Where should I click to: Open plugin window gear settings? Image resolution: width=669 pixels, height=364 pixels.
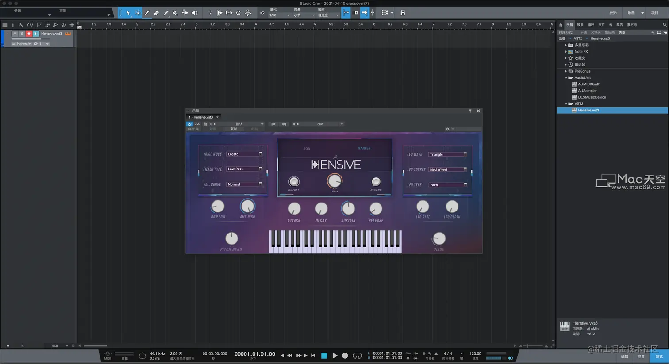[x=448, y=129]
